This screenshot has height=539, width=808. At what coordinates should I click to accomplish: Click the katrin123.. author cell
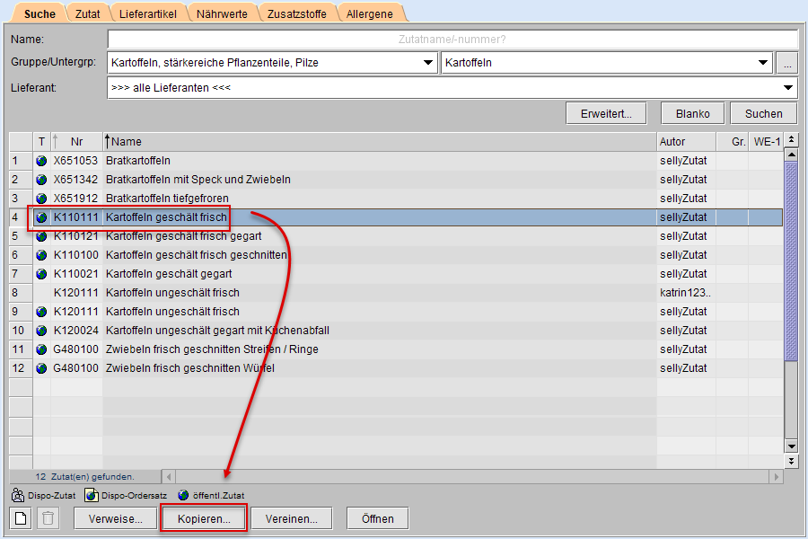(x=685, y=293)
